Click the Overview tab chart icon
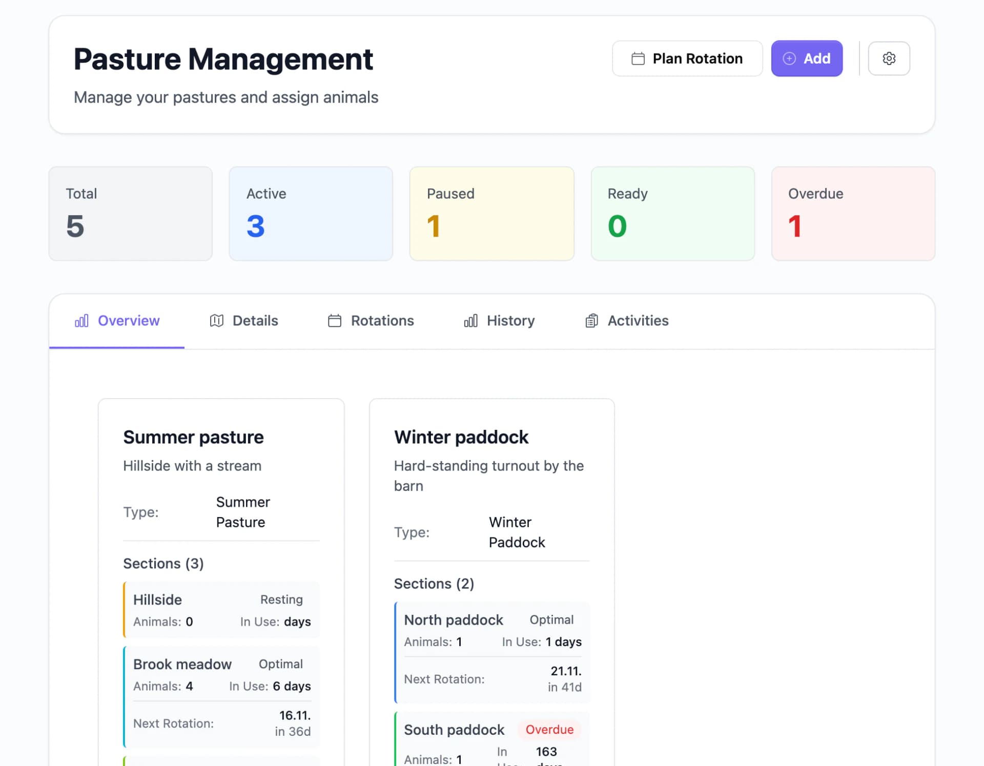Viewport: 984px width, 766px height. point(81,321)
